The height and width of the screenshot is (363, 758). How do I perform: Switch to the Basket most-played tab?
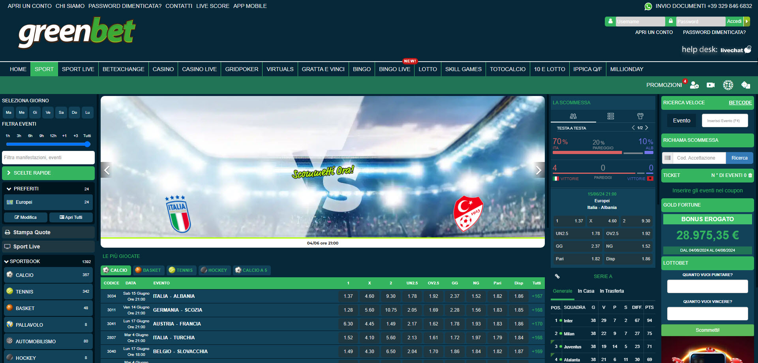click(148, 270)
